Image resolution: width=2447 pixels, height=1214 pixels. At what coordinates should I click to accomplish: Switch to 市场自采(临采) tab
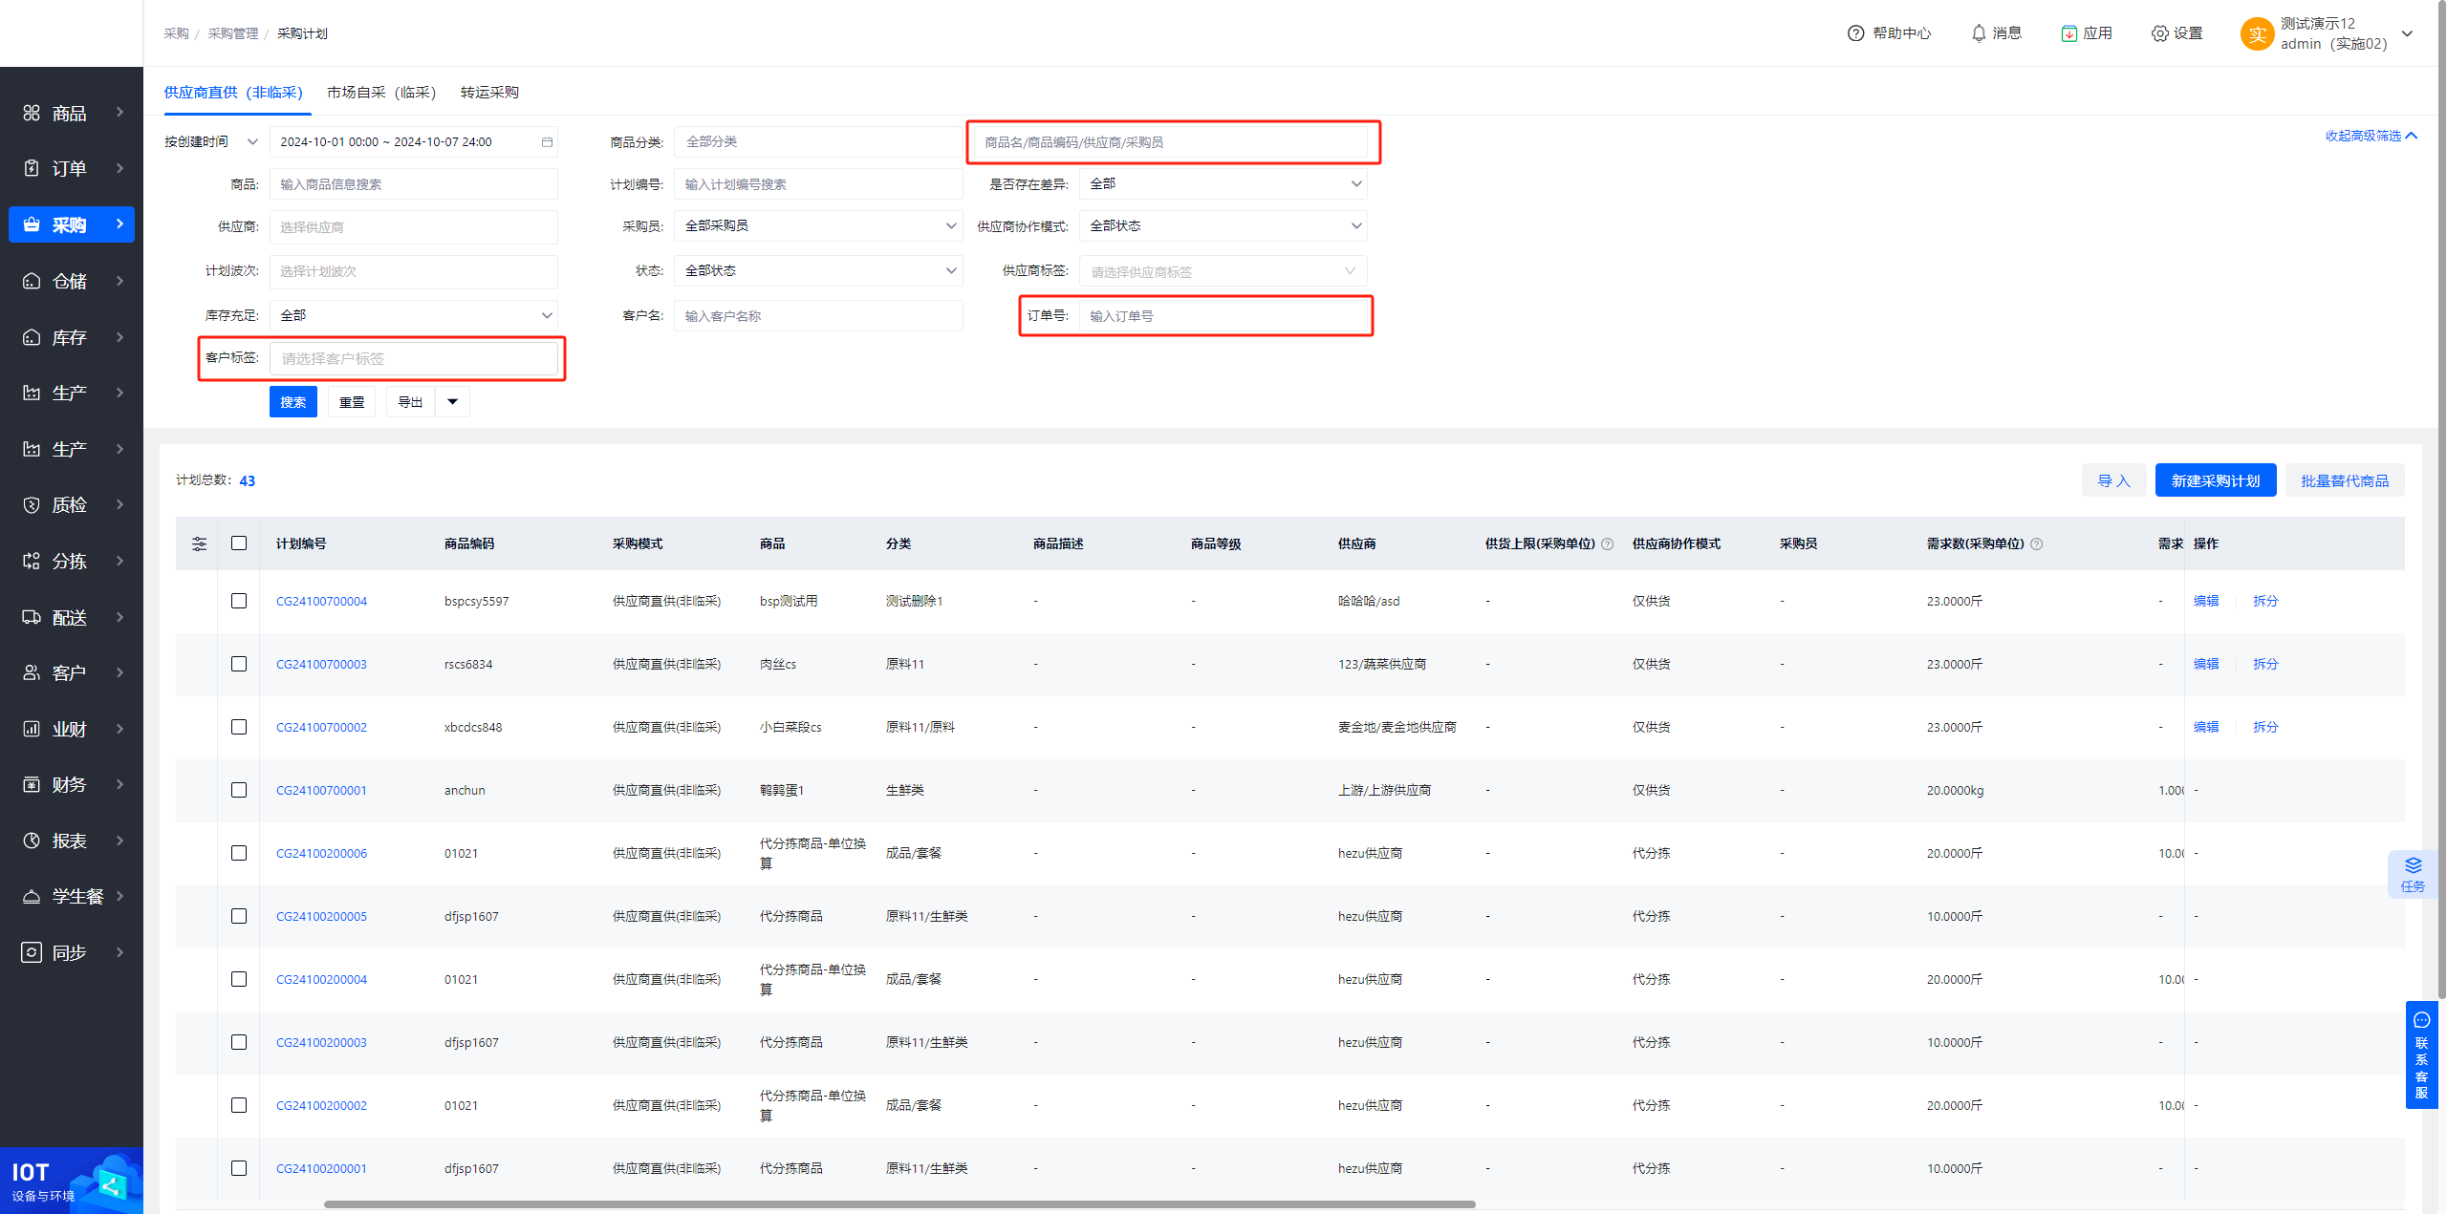point(381,93)
